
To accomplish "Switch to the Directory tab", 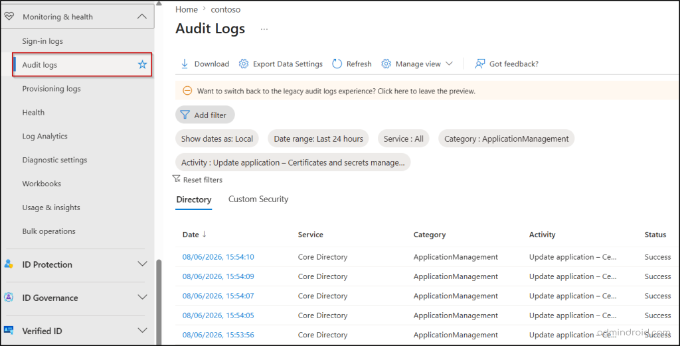I will pos(193,200).
